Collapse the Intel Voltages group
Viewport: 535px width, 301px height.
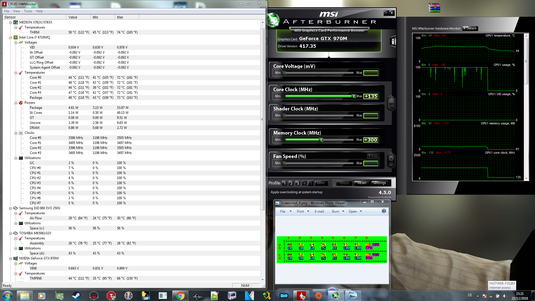(16, 42)
